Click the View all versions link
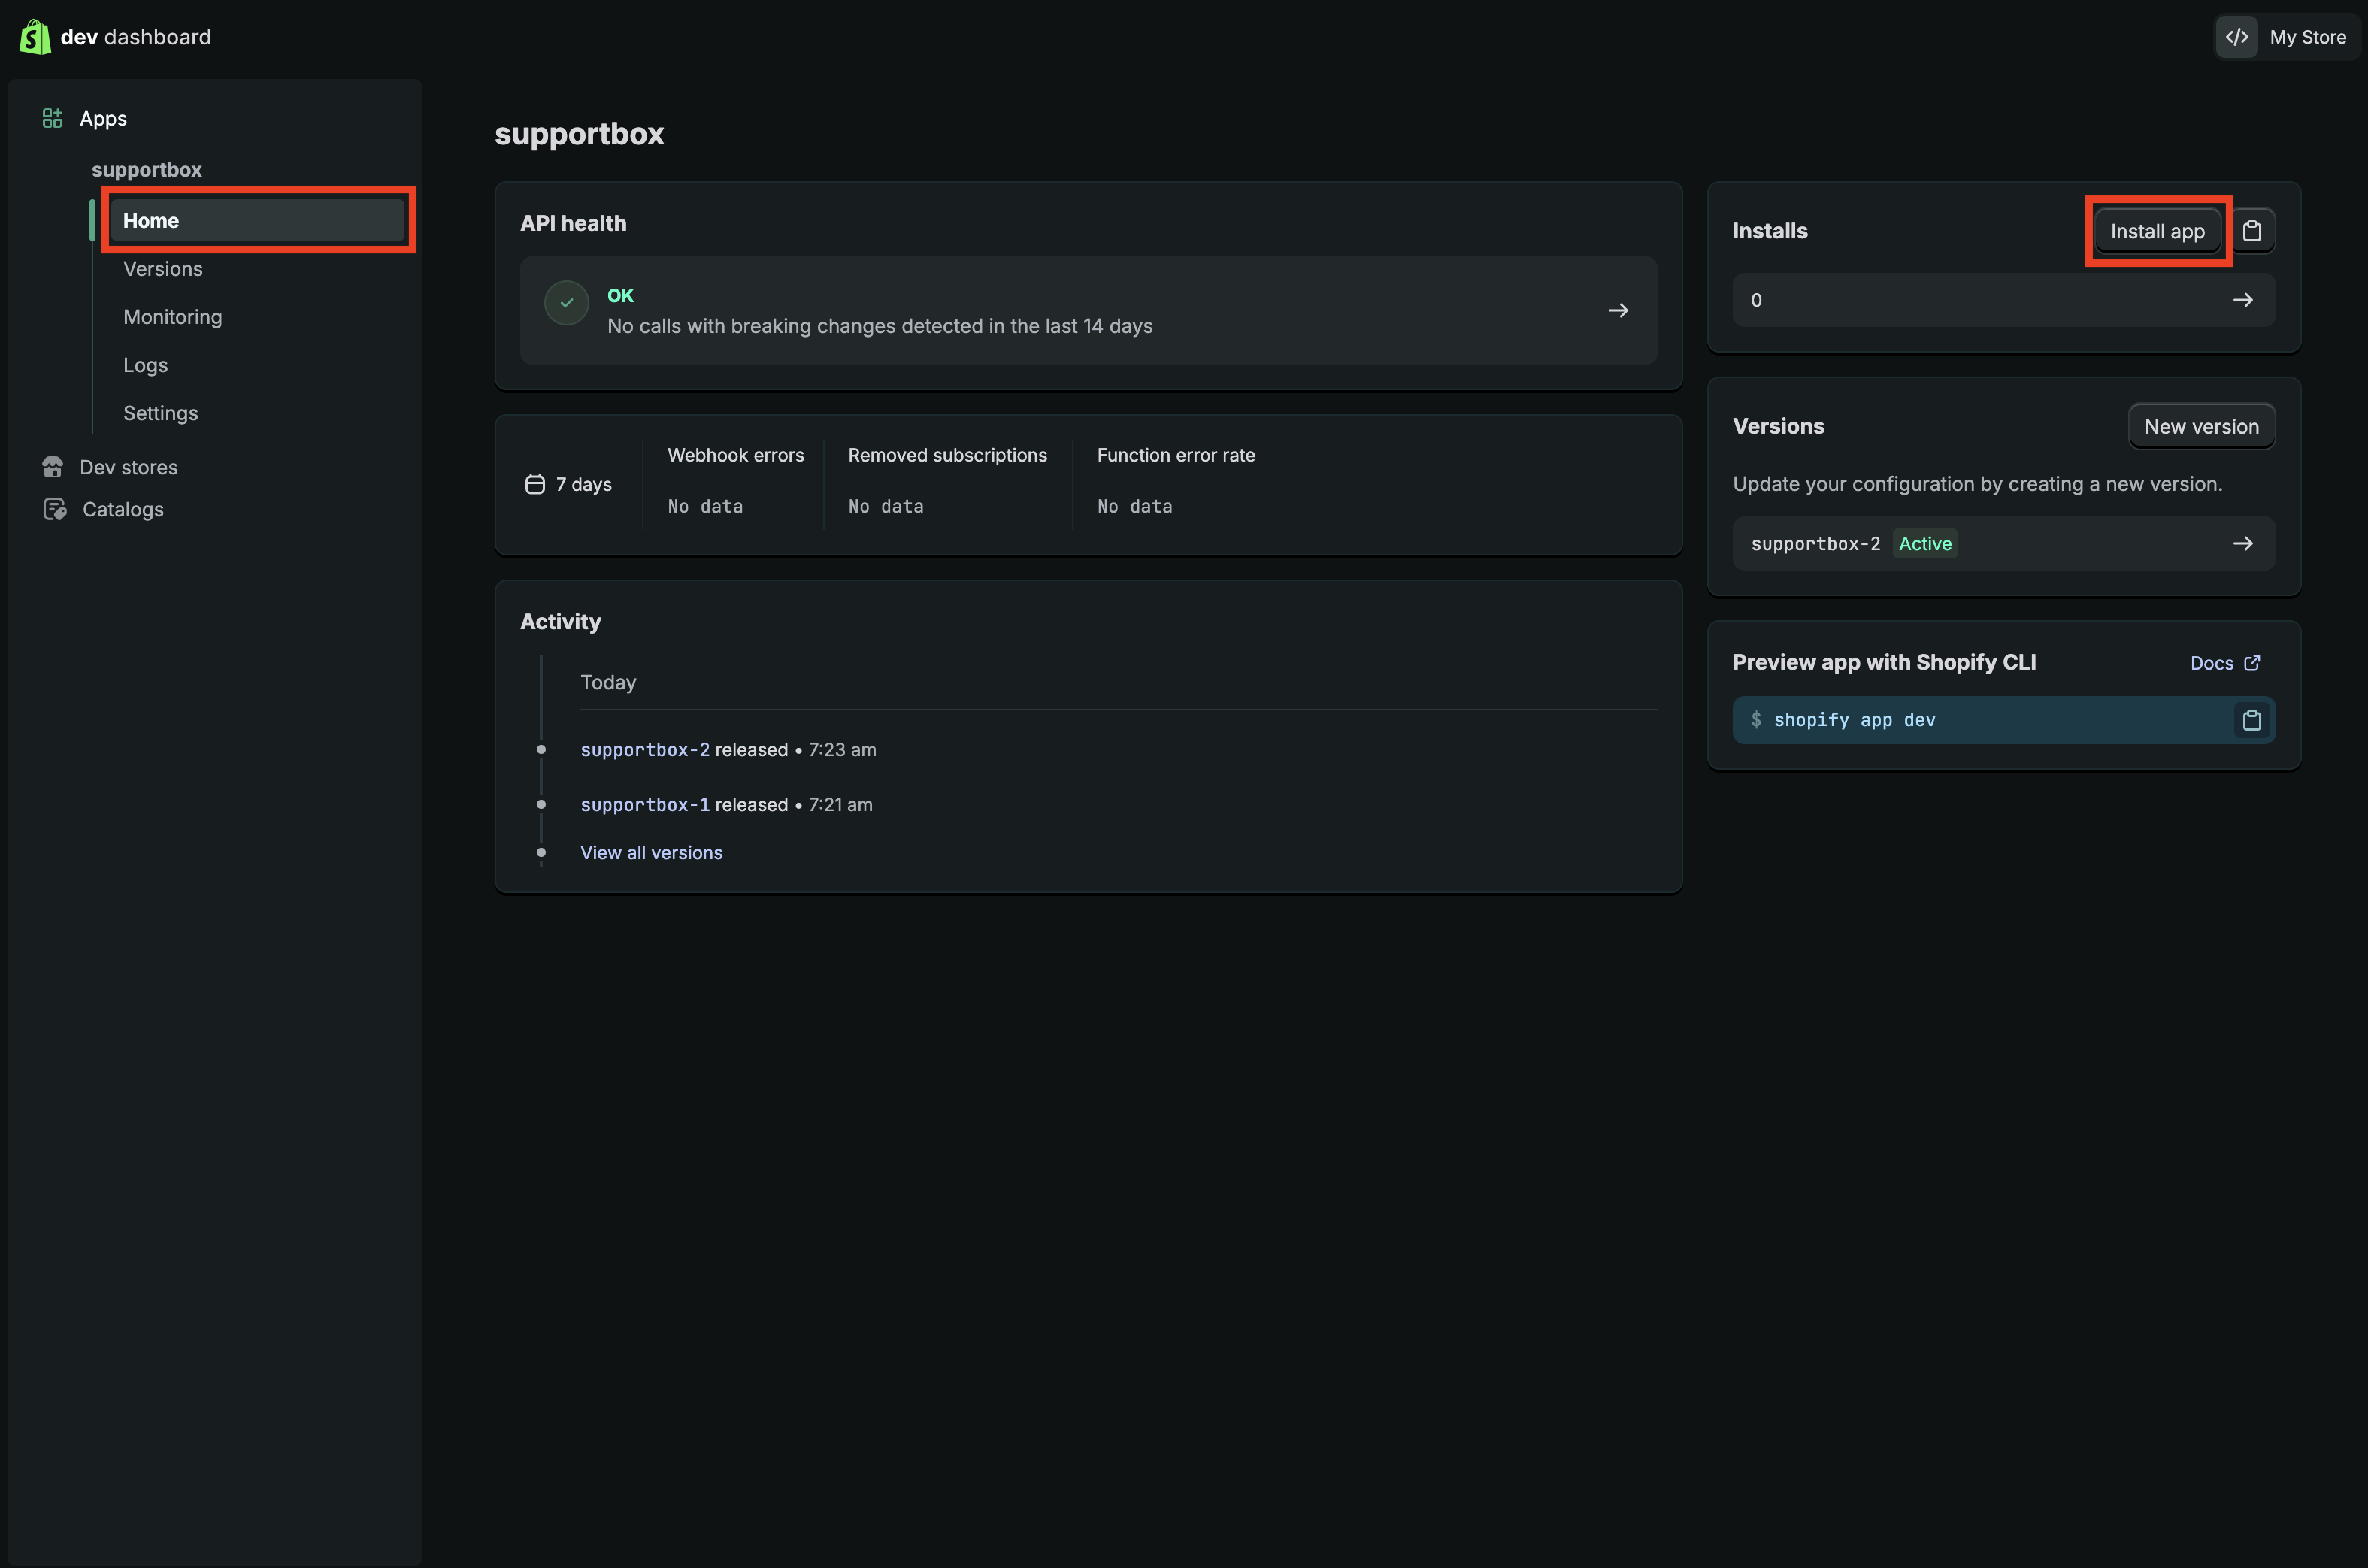The height and width of the screenshot is (1568, 2368). pyautogui.click(x=650, y=852)
